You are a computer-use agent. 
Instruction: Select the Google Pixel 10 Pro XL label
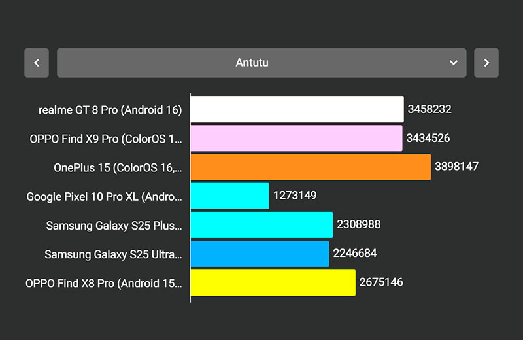point(104,196)
